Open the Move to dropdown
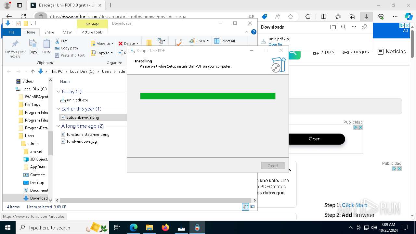Image resolution: width=416 pixels, height=234 pixels. (102, 44)
